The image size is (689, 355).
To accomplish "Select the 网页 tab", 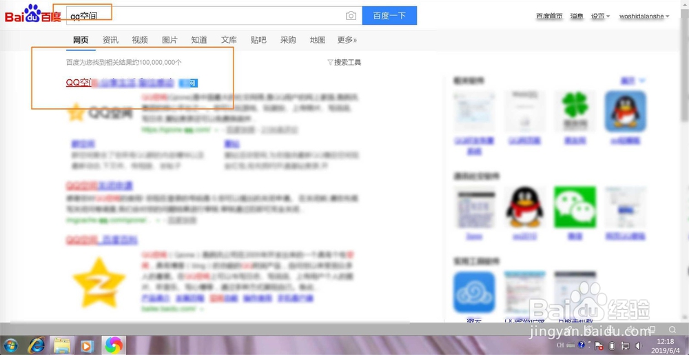I will point(81,40).
